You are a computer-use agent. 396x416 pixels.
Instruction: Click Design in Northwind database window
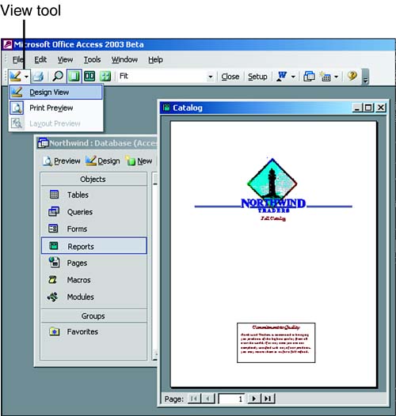(x=103, y=161)
